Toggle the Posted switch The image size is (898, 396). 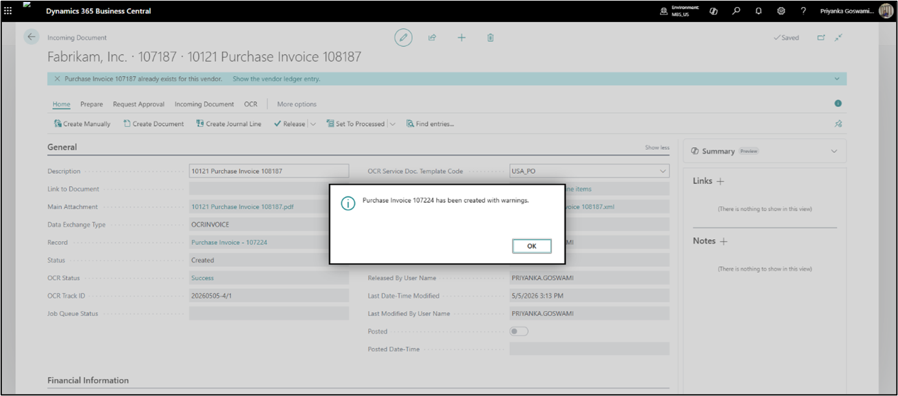(519, 331)
